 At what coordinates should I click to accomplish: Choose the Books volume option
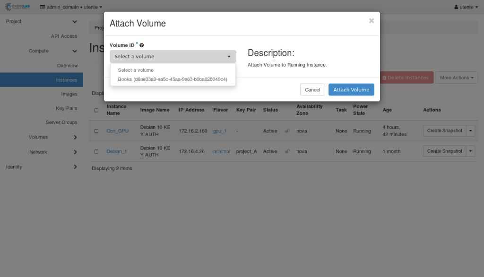(x=173, y=79)
